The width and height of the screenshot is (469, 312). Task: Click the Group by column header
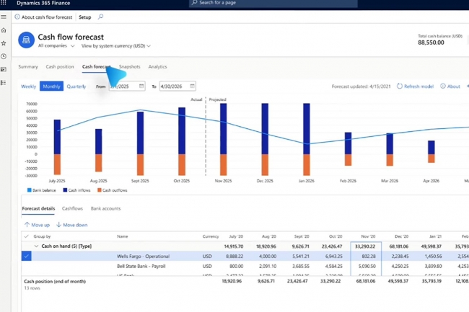(x=42, y=236)
